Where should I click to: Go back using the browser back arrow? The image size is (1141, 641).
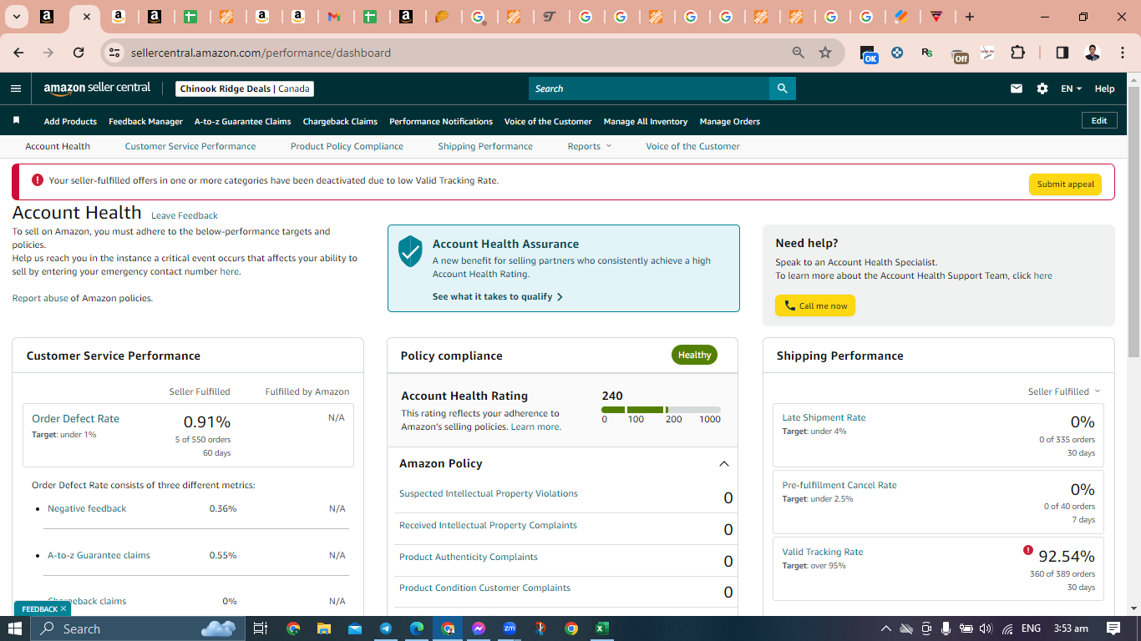(x=18, y=53)
